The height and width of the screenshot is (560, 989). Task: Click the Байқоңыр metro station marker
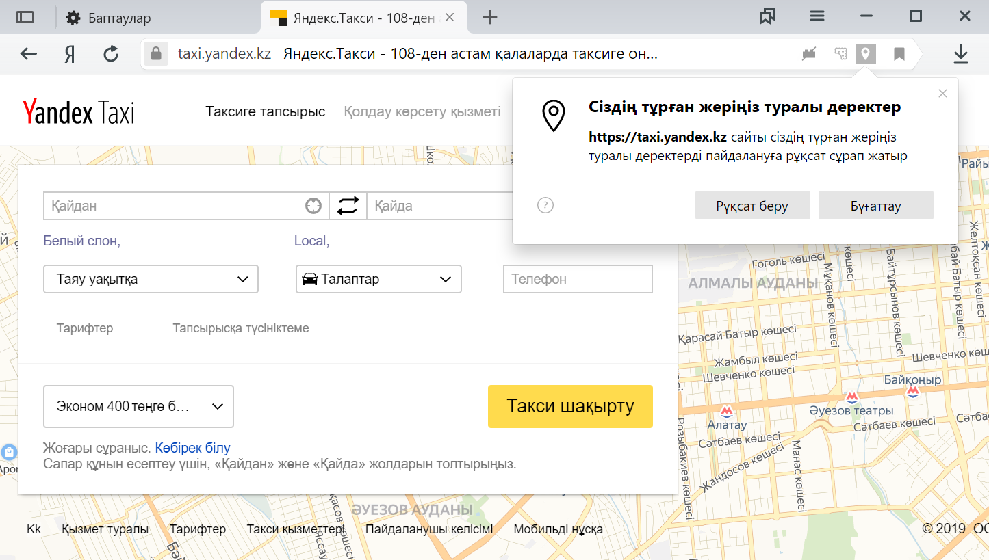[912, 392]
